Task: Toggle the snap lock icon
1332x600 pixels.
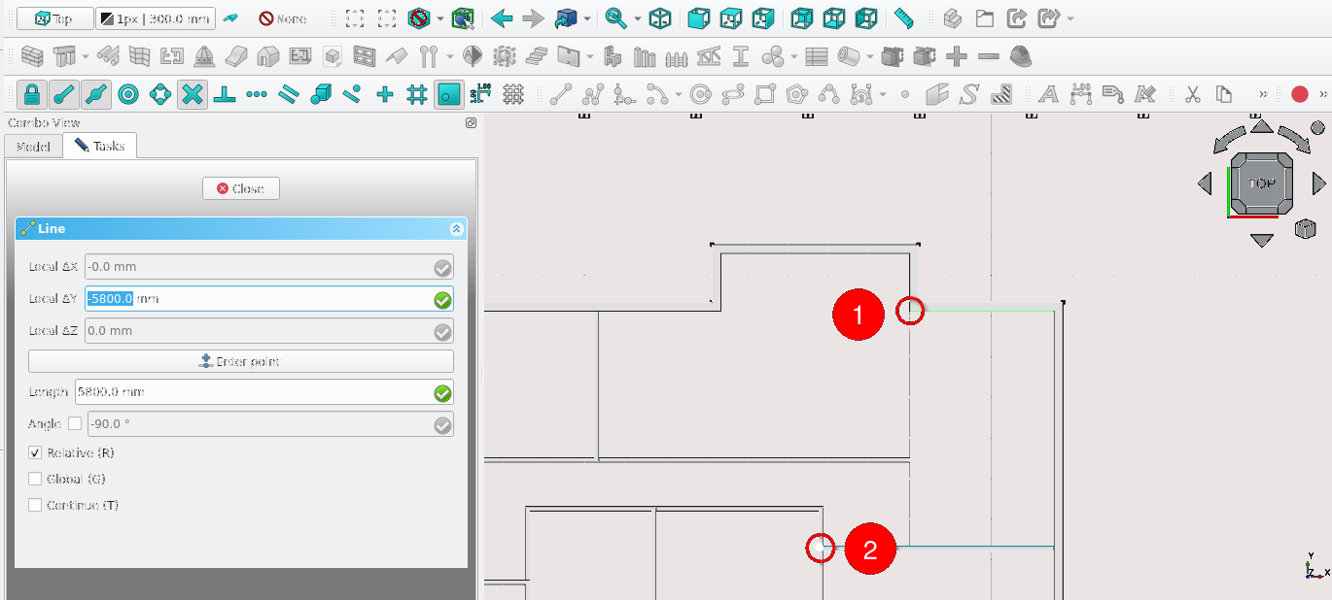Action: [32, 94]
